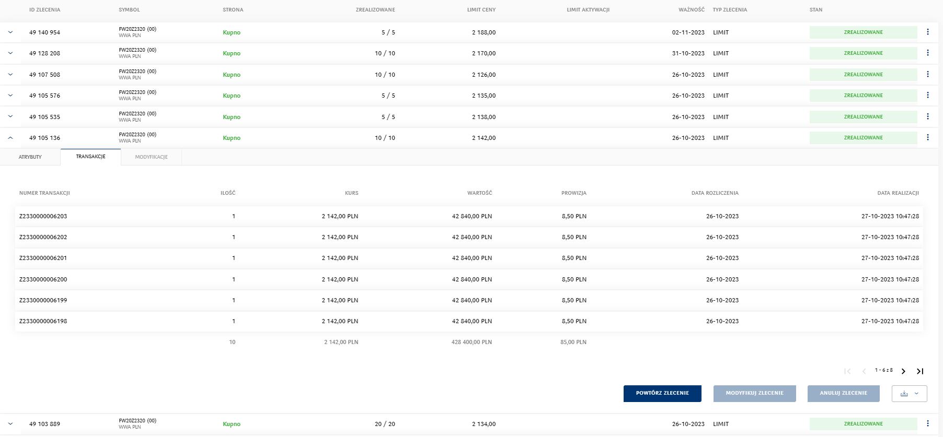Click Powtórz zlecenie button
Screen dimensions: 943x437
(x=662, y=394)
